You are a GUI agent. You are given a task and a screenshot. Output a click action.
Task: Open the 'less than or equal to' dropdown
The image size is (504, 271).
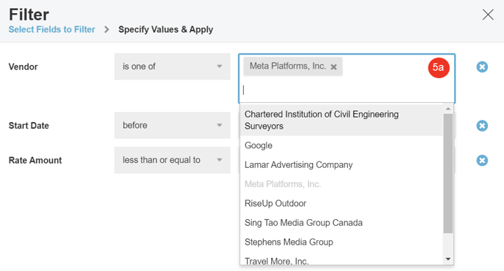172,160
